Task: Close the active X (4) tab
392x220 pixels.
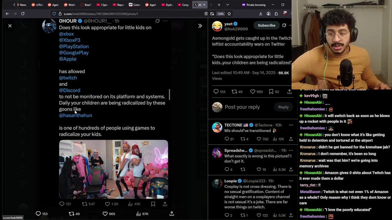Action: (204, 5)
